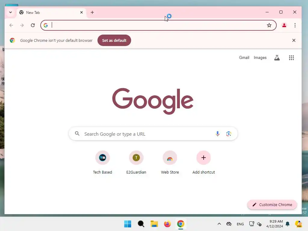The height and width of the screenshot is (231, 308).
Task: Search by image with Google Lens
Action: (x=229, y=134)
